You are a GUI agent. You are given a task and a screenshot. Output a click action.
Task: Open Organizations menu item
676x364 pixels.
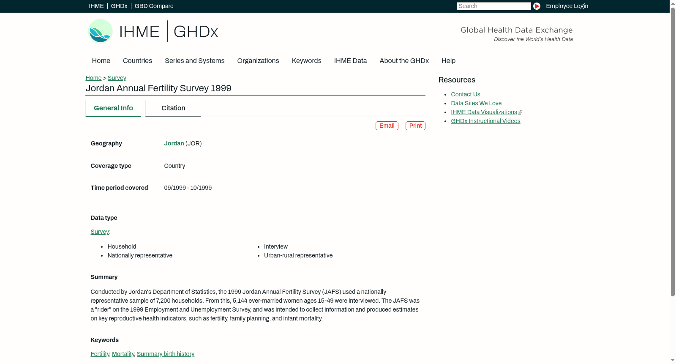(x=258, y=61)
